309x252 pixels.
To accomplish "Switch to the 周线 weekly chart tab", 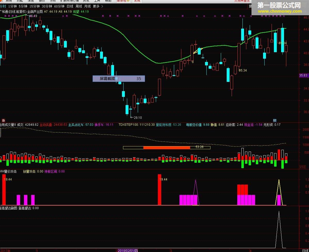I will point(79,6).
